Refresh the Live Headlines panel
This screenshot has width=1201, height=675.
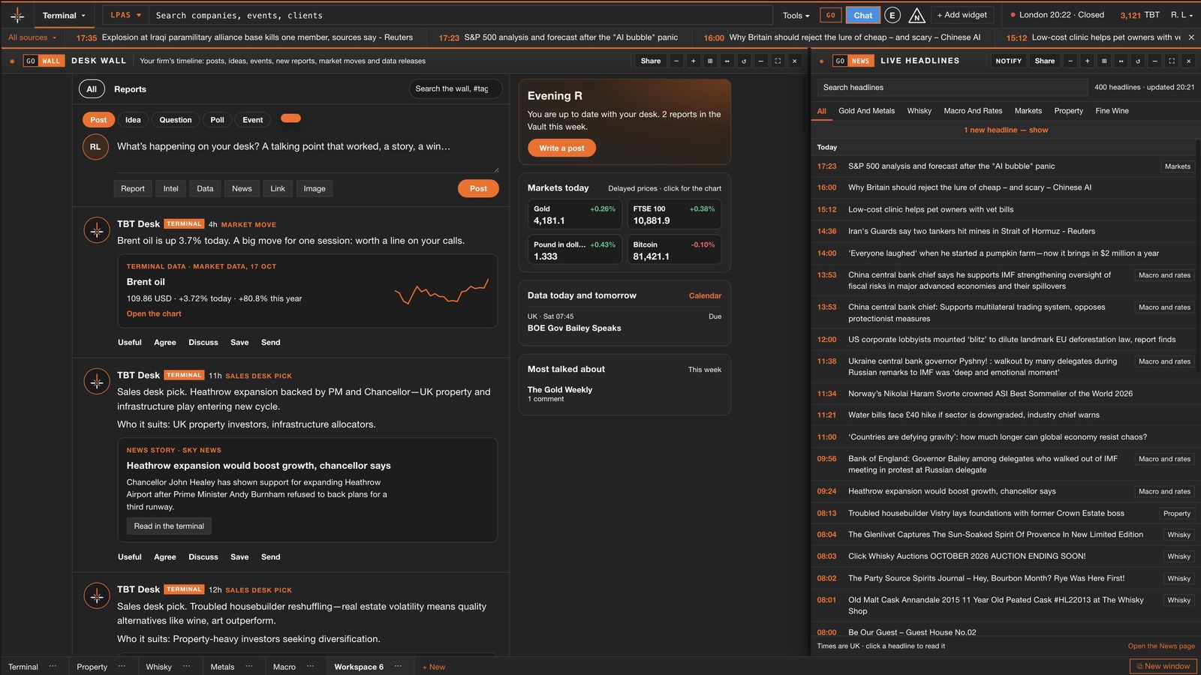[x=1138, y=61]
